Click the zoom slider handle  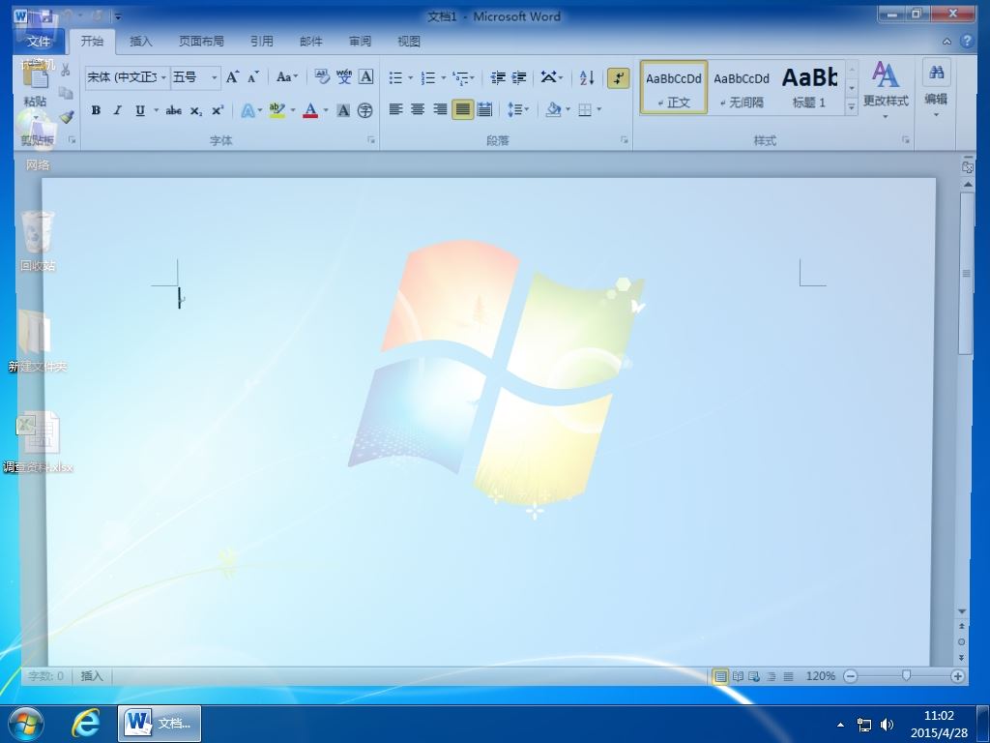[906, 676]
